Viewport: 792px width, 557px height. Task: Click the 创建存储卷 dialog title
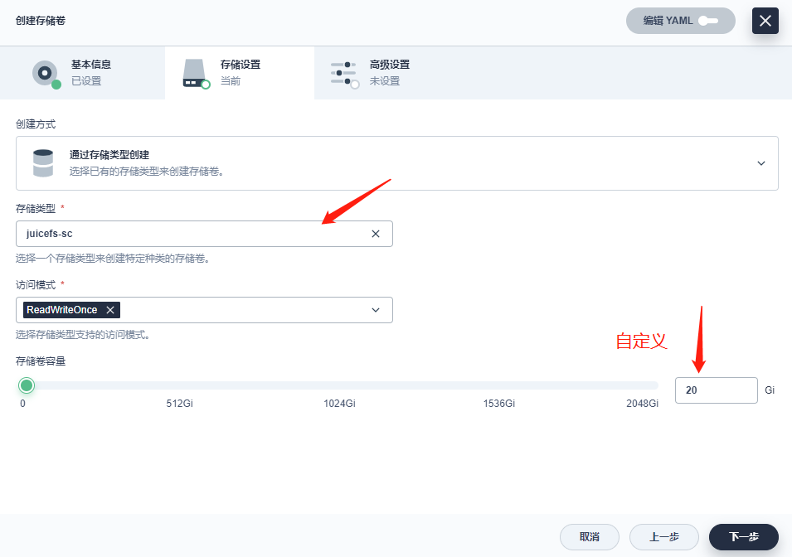(41, 21)
